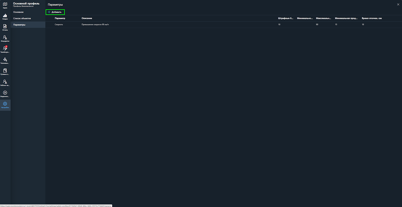Open the Инциденты incidents icon

(5, 38)
